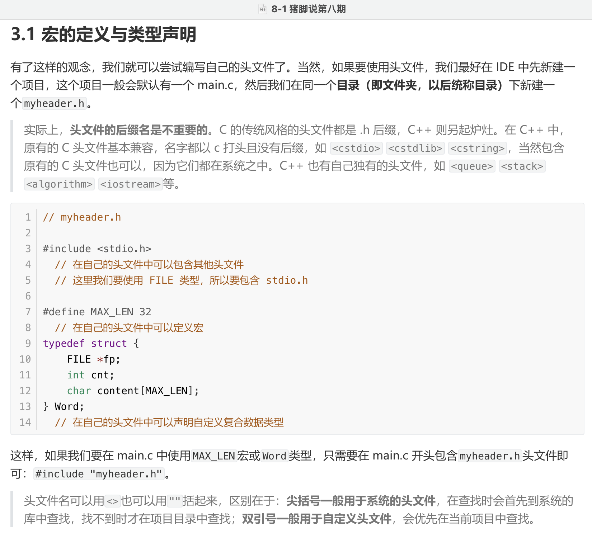
Task: Place cursor on #include <stdio.h> code line
Action: click(97, 249)
